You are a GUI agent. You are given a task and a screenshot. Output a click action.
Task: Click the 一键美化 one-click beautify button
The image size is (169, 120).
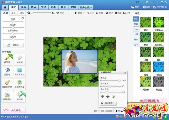coord(13,45)
